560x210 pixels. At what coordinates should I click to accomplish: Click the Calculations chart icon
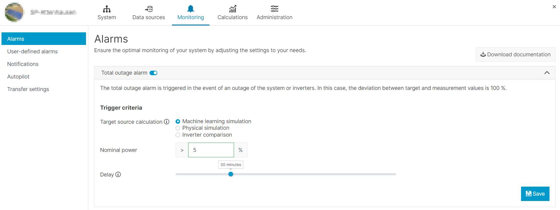click(233, 9)
